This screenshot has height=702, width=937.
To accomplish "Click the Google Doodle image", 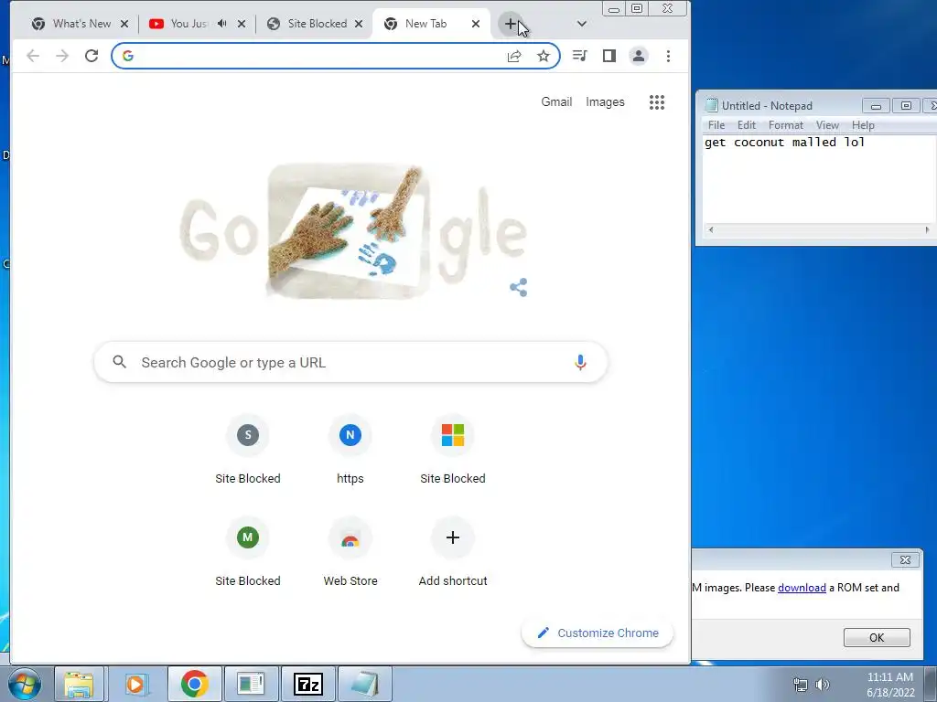I will [x=352, y=231].
